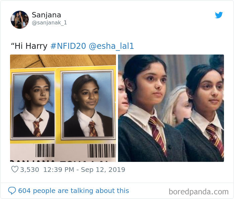Open the #NFID20 hashtag
The image size is (234, 199).
68,46
